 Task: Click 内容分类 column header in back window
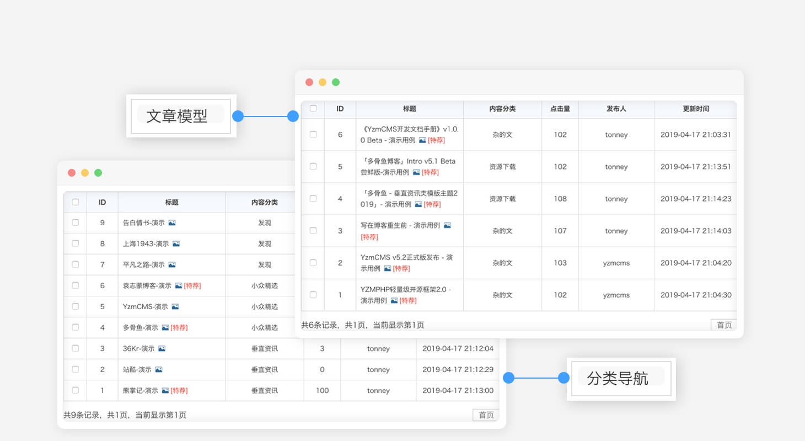click(x=265, y=203)
